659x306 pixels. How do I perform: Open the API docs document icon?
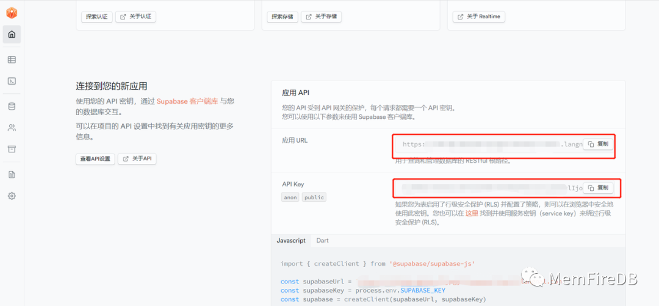[12, 174]
